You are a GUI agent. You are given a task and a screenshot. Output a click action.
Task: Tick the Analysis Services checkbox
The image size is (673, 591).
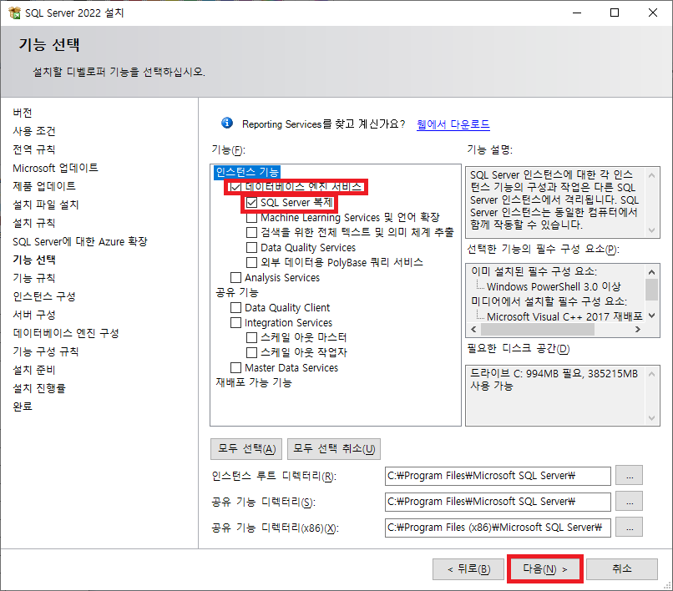235,278
